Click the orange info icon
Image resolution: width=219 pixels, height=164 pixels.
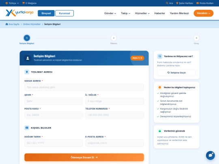[x=160, y=87]
